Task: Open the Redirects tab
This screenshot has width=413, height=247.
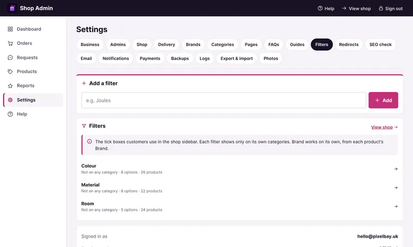Action: [349, 44]
